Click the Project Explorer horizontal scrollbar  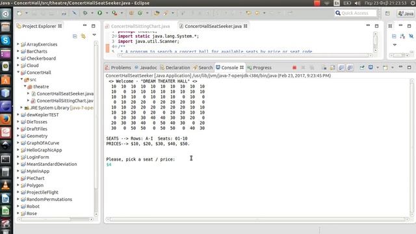(x=55, y=220)
